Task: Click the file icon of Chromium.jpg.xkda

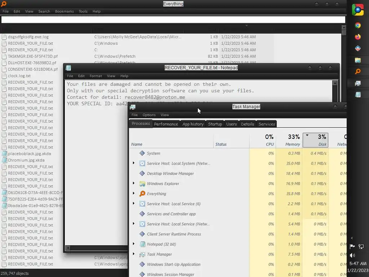Action: [x=4, y=160]
